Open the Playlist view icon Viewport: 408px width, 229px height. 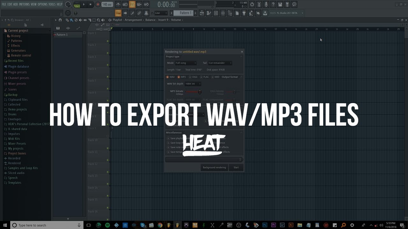pos(202,13)
